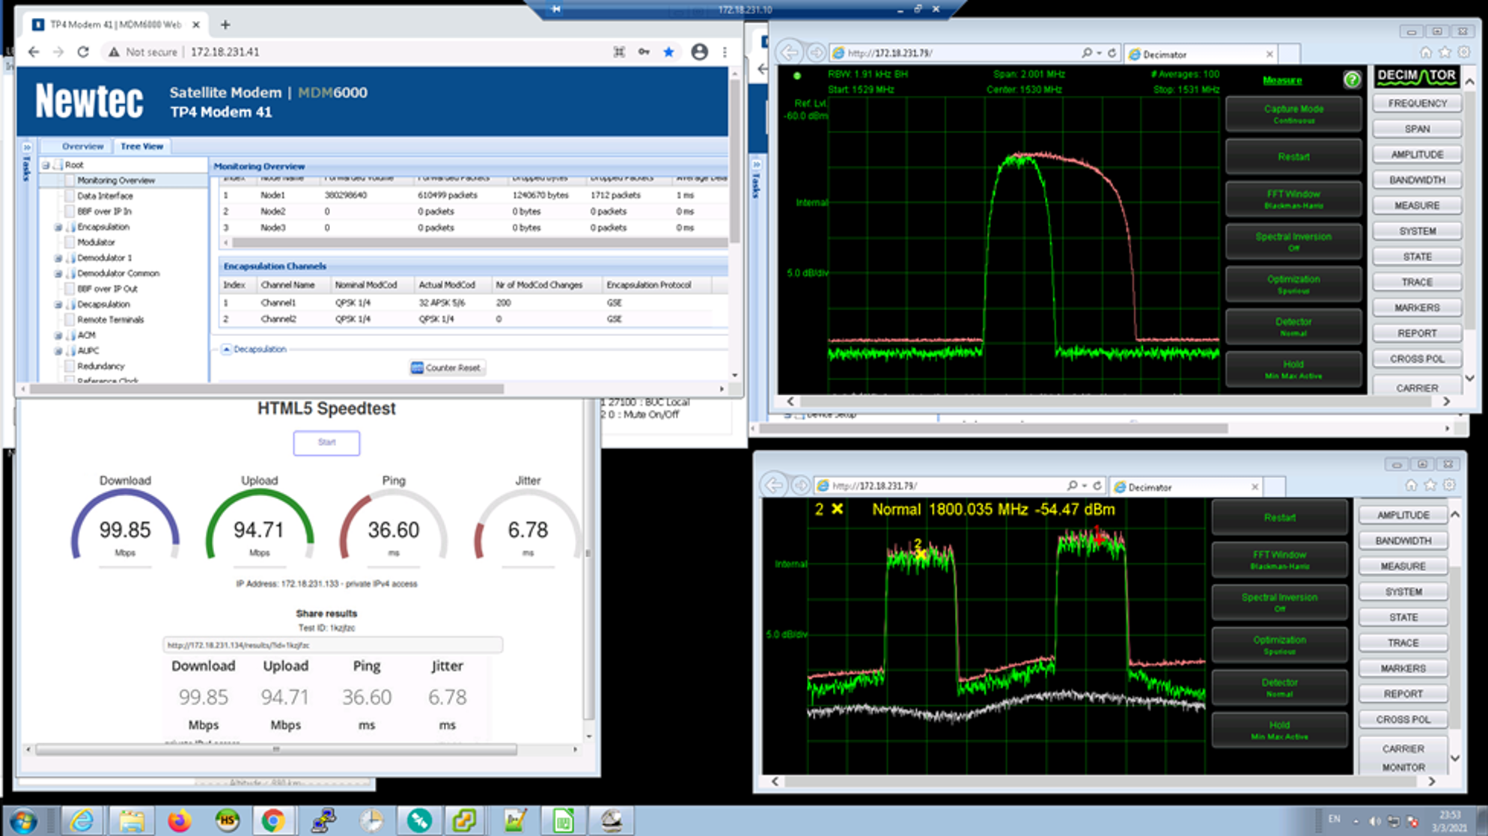Toggle Optimization Spurious in lower Decimator
Viewport: 1488px width, 836px height.
(1279, 644)
